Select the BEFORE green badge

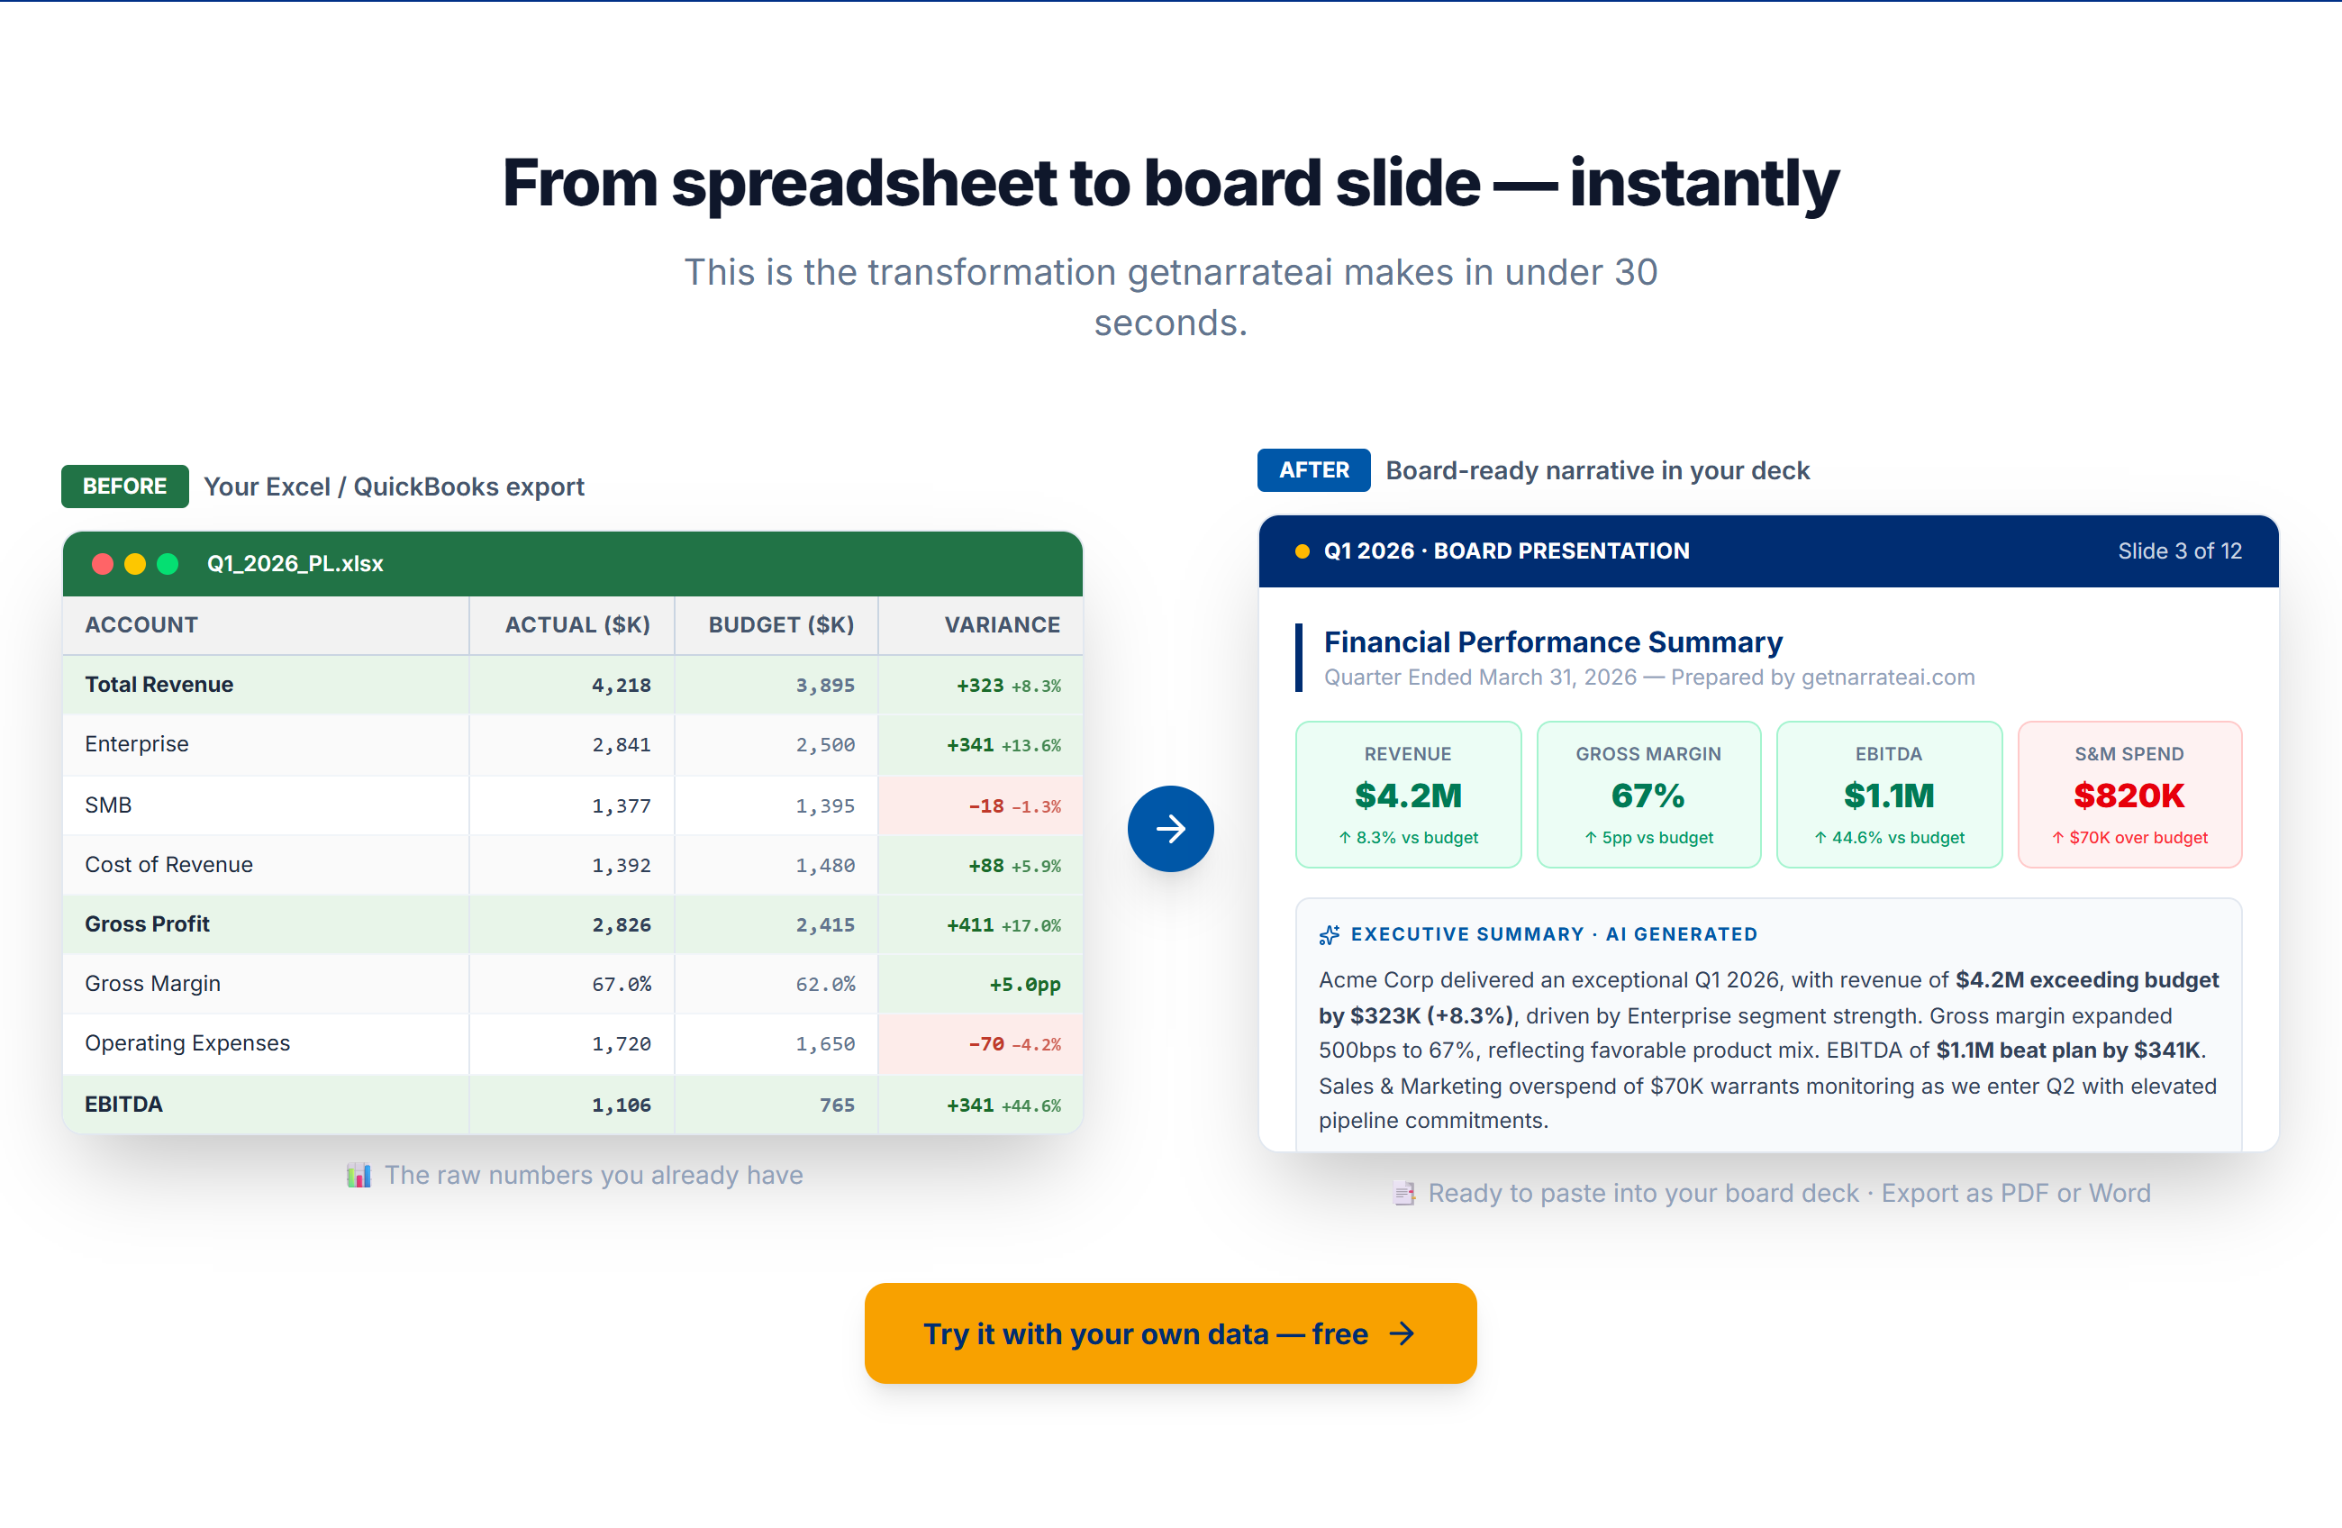(x=125, y=487)
